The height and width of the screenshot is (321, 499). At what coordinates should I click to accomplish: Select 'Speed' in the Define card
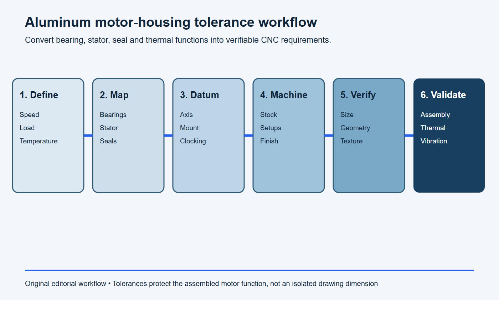pyautogui.click(x=29, y=114)
